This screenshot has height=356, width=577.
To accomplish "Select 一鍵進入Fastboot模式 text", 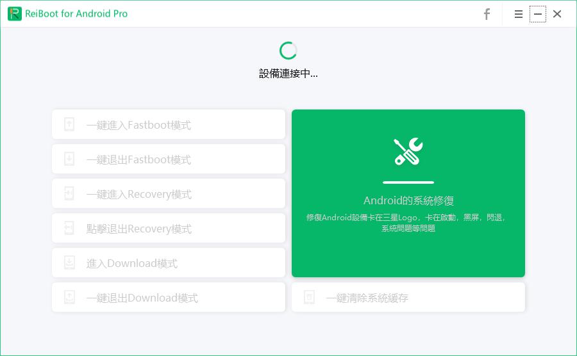I will [138, 125].
